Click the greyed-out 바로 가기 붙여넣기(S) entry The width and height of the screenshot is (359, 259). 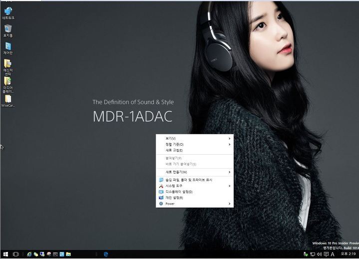click(x=195, y=164)
